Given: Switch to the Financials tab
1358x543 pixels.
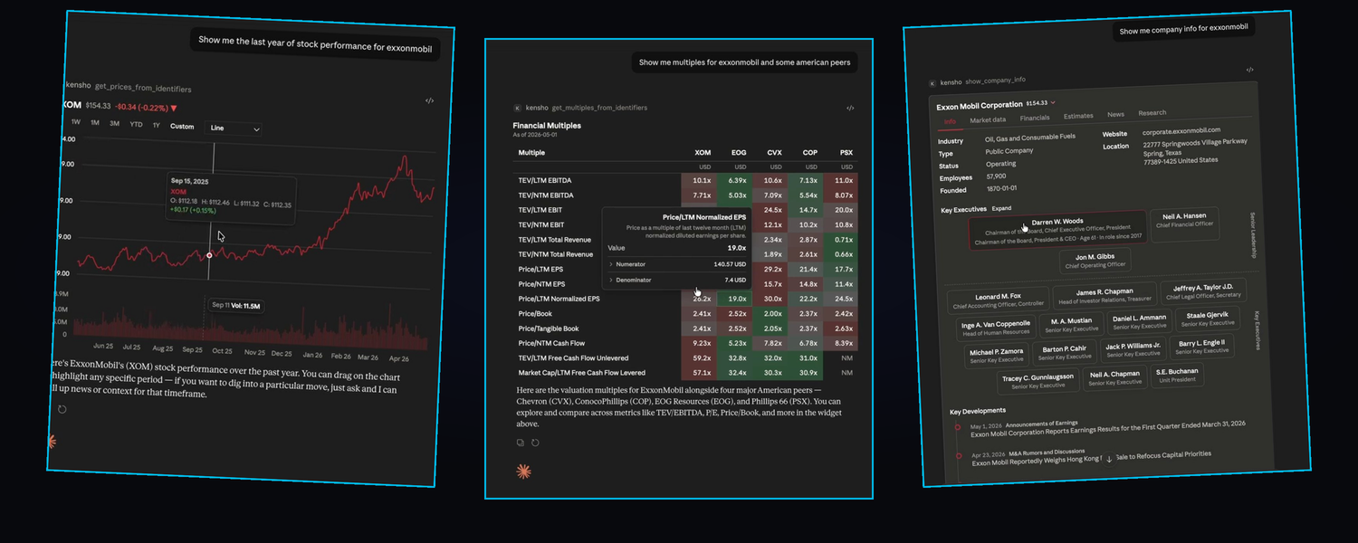Looking at the screenshot, I should click(1035, 118).
